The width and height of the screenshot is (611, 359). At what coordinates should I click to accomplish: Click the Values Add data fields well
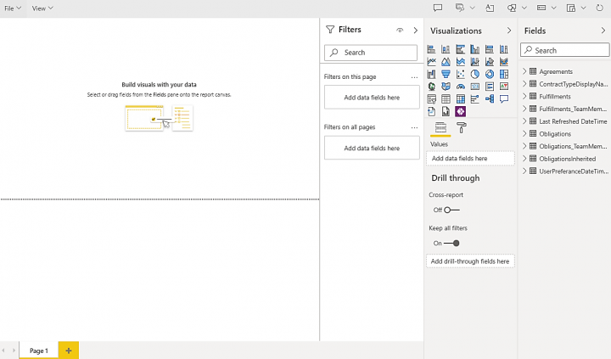click(x=470, y=158)
